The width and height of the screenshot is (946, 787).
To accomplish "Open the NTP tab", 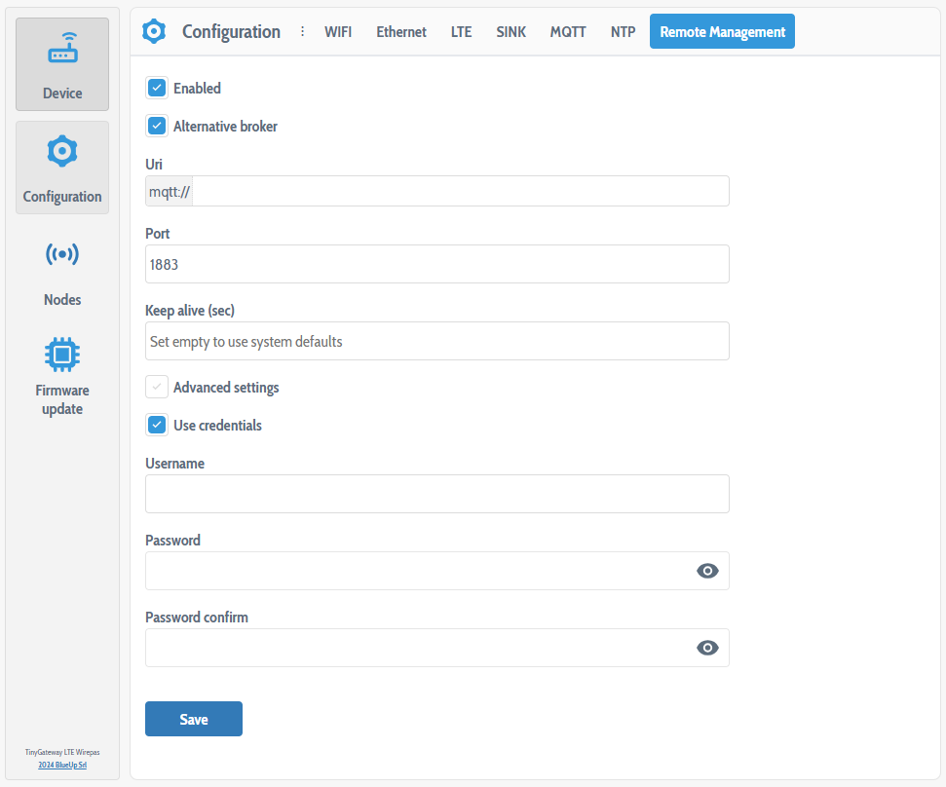I will (x=623, y=31).
